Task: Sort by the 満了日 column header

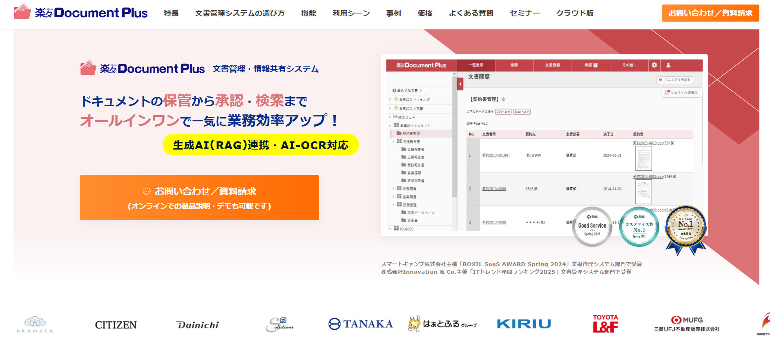Action: click(608, 134)
